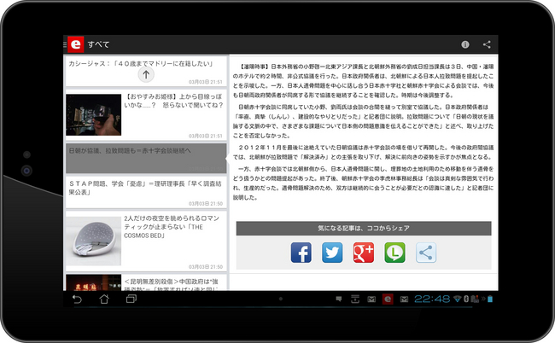Open the カシージャス Madrid news item
The width and height of the screenshot is (555, 343).
(145, 65)
